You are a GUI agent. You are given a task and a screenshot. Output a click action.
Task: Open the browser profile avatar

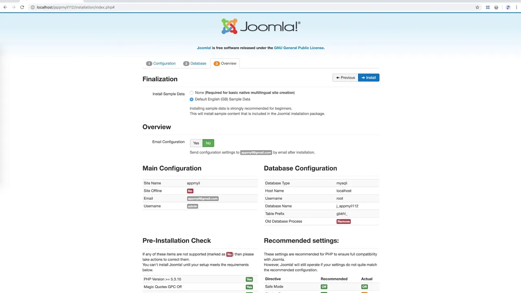[x=508, y=7]
